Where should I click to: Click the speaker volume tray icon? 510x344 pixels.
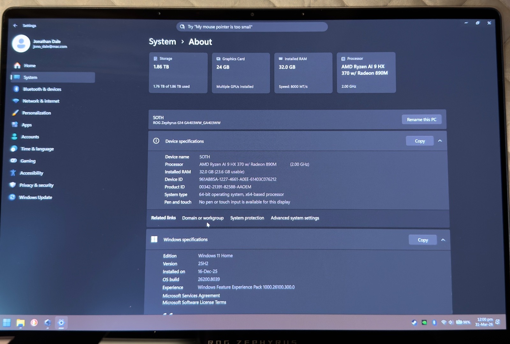point(451,322)
